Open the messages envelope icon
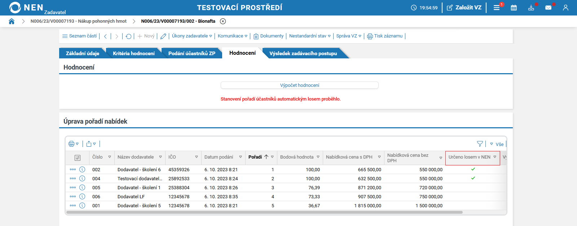This screenshot has height=226, width=577. [x=548, y=8]
